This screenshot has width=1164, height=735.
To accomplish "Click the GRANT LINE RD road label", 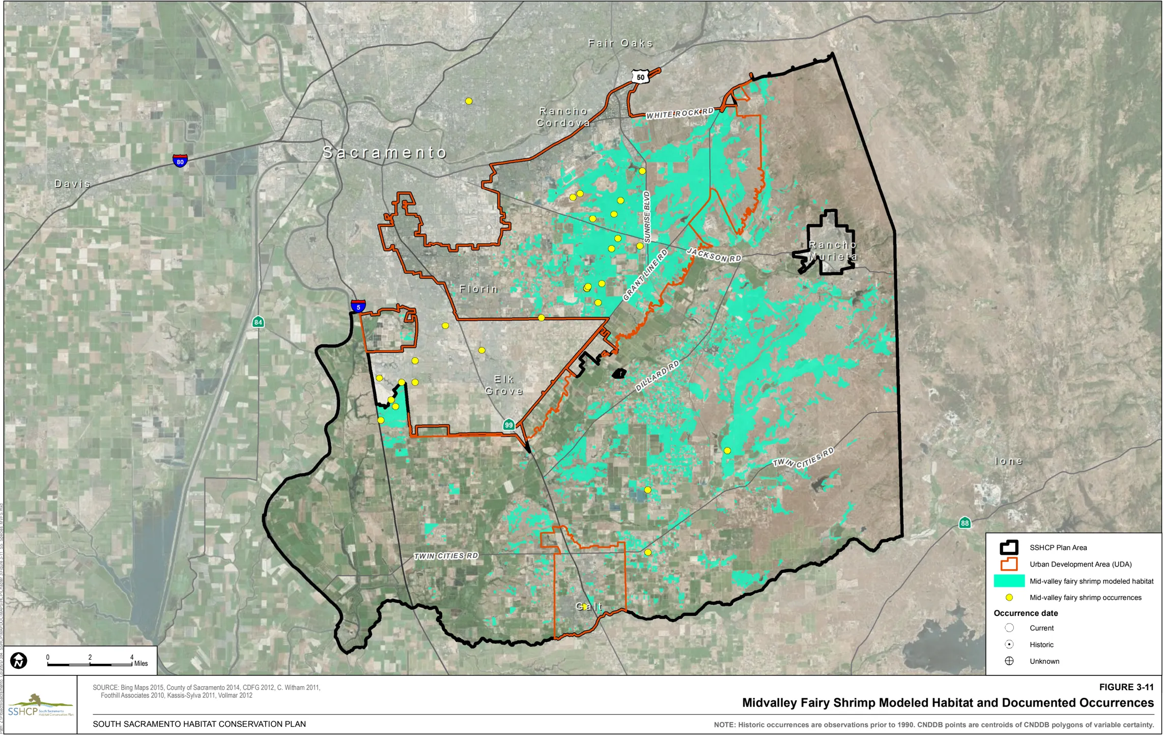I will click(645, 275).
